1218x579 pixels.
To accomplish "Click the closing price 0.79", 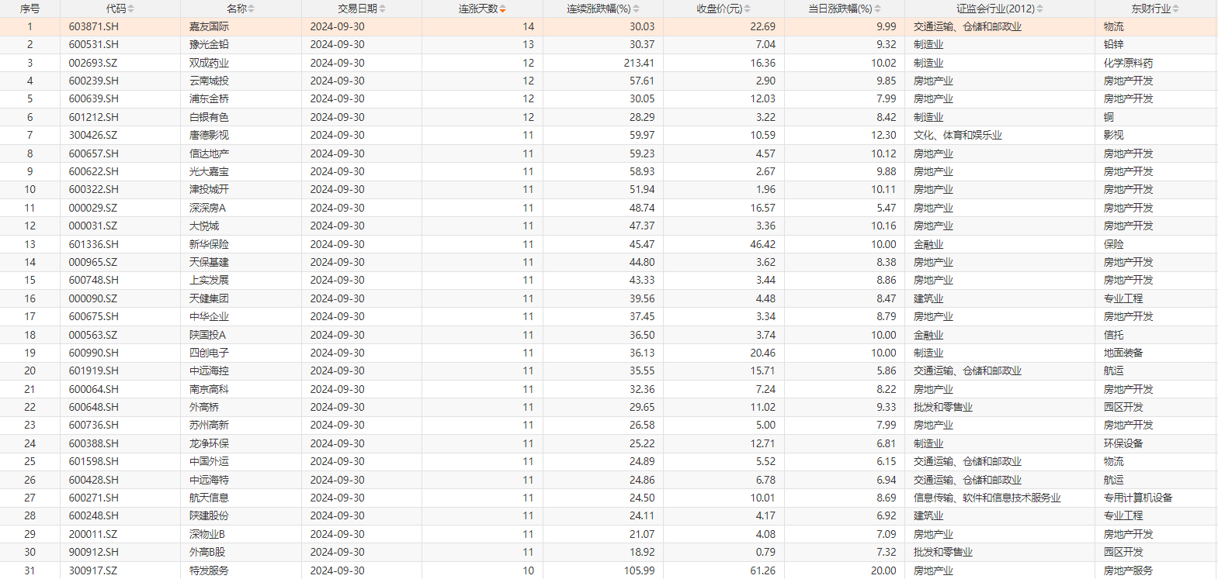I will click(765, 552).
